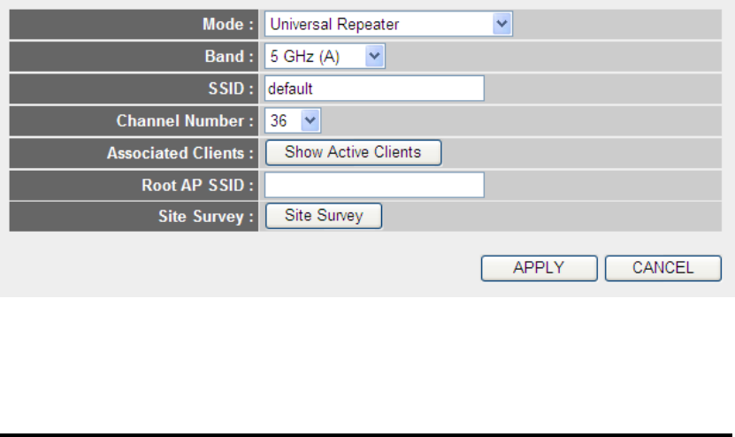Image resolution: width=735 pixels, height=437 pixels.
Task: Click the "Band :" label
Action: click(x=228, y=57)
